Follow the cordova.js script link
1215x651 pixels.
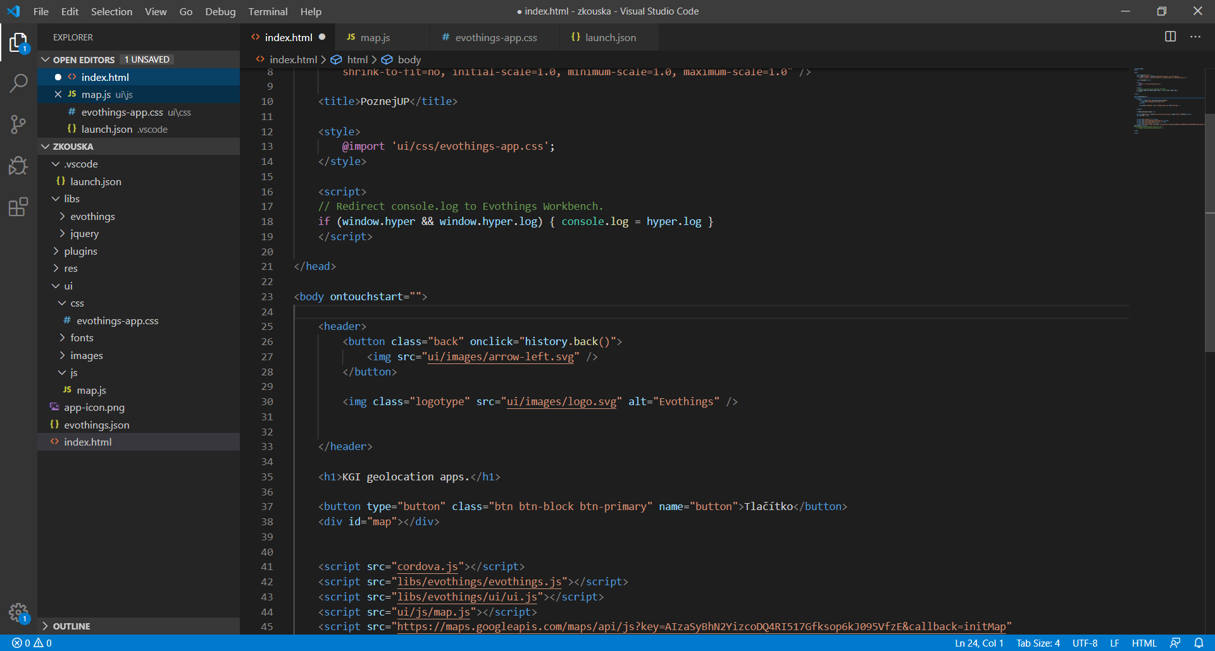click(x=427, y=566)
